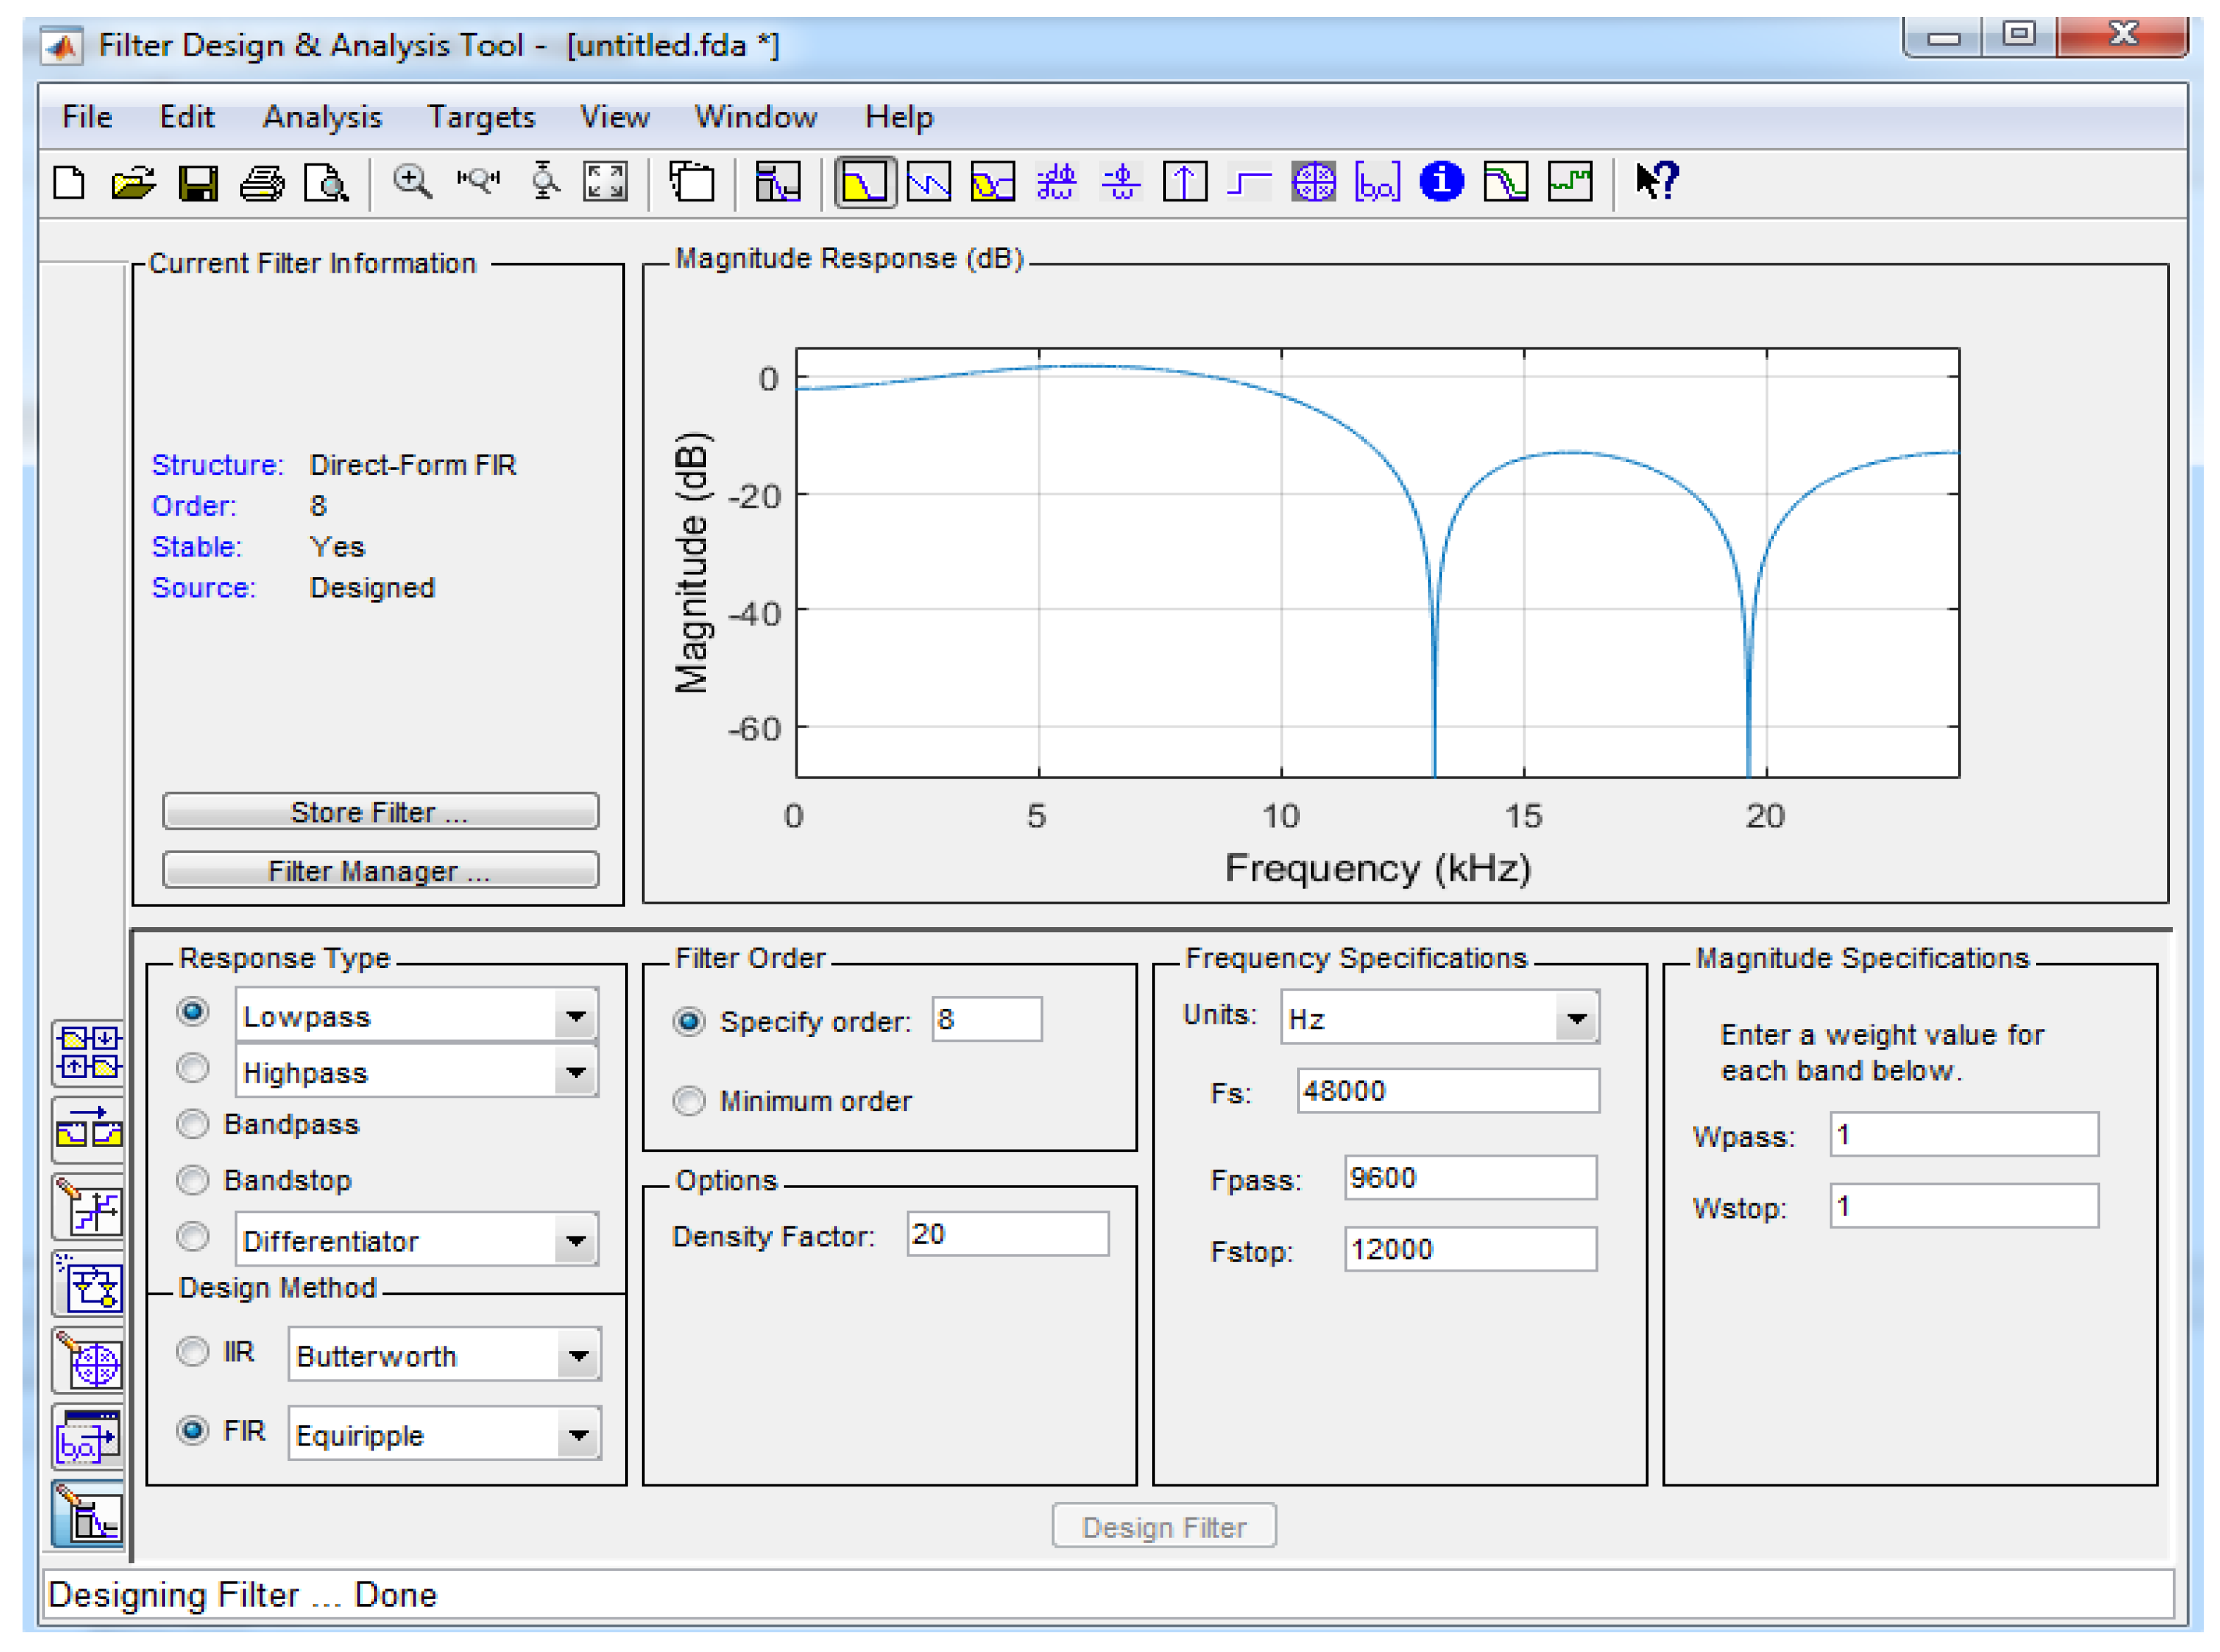Viewport: 2220px width, 1652px height.
Task: Print using the printer toolbar icon
Action: point(262,183)
